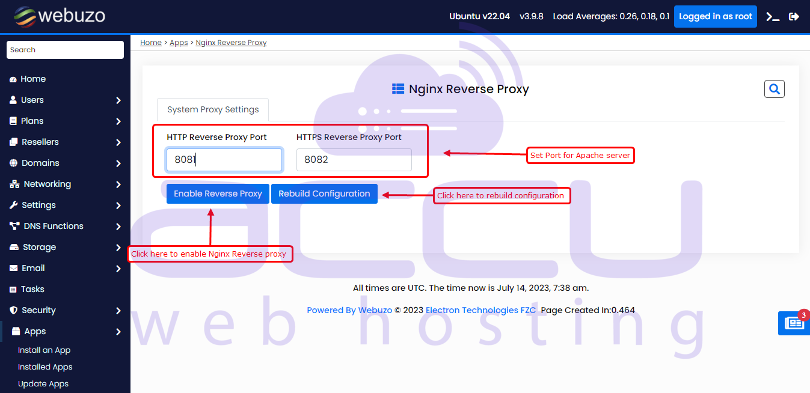Screen dimensions: 810x393
Task: Follow the Apps breadcrumb link
Action: coord(179,43)
